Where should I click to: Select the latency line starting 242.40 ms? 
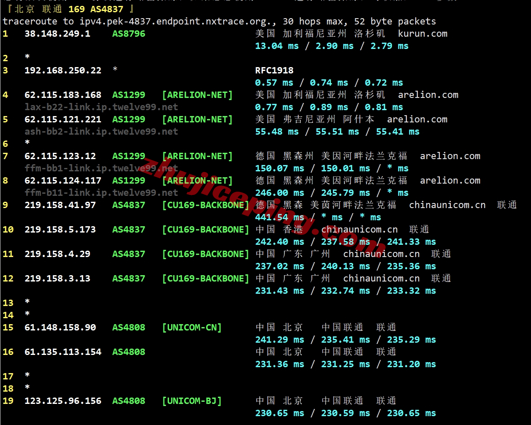(x=346, y=242)
